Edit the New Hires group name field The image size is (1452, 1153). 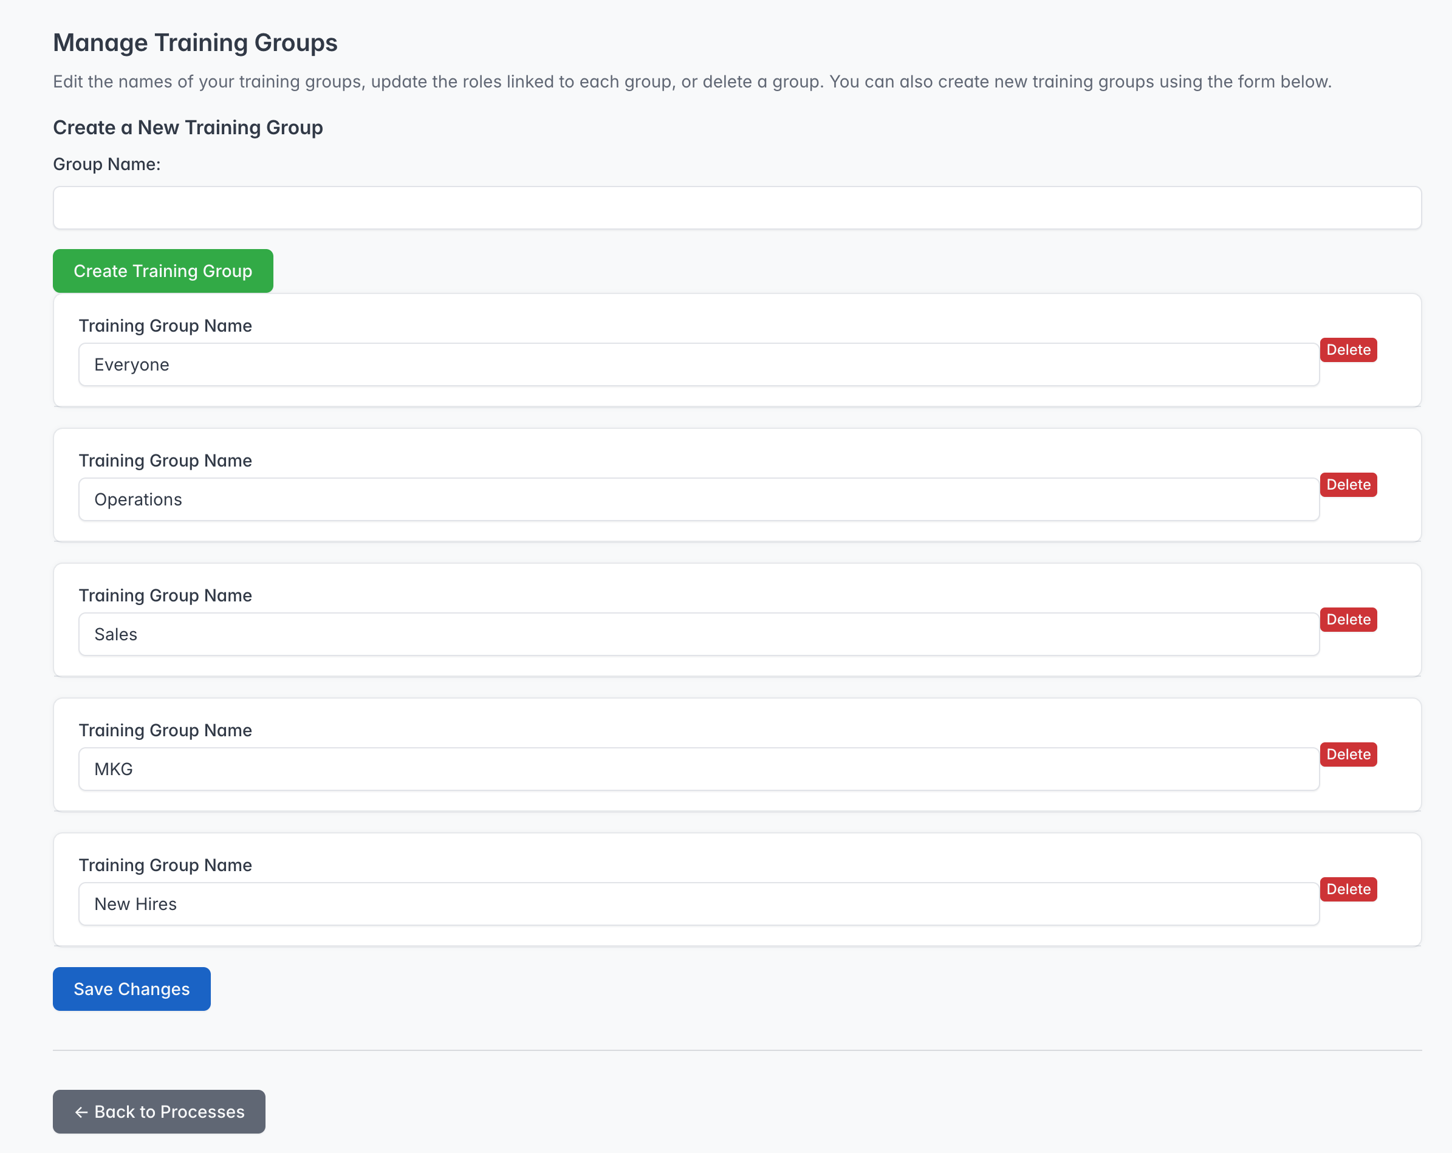(699, 904)
